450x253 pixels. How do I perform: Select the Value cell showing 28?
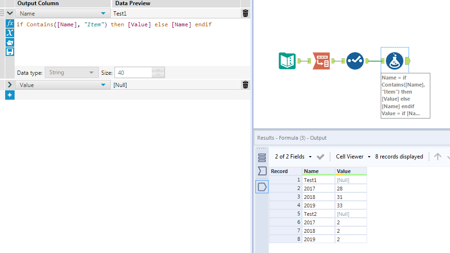click(x=351, y=189)
